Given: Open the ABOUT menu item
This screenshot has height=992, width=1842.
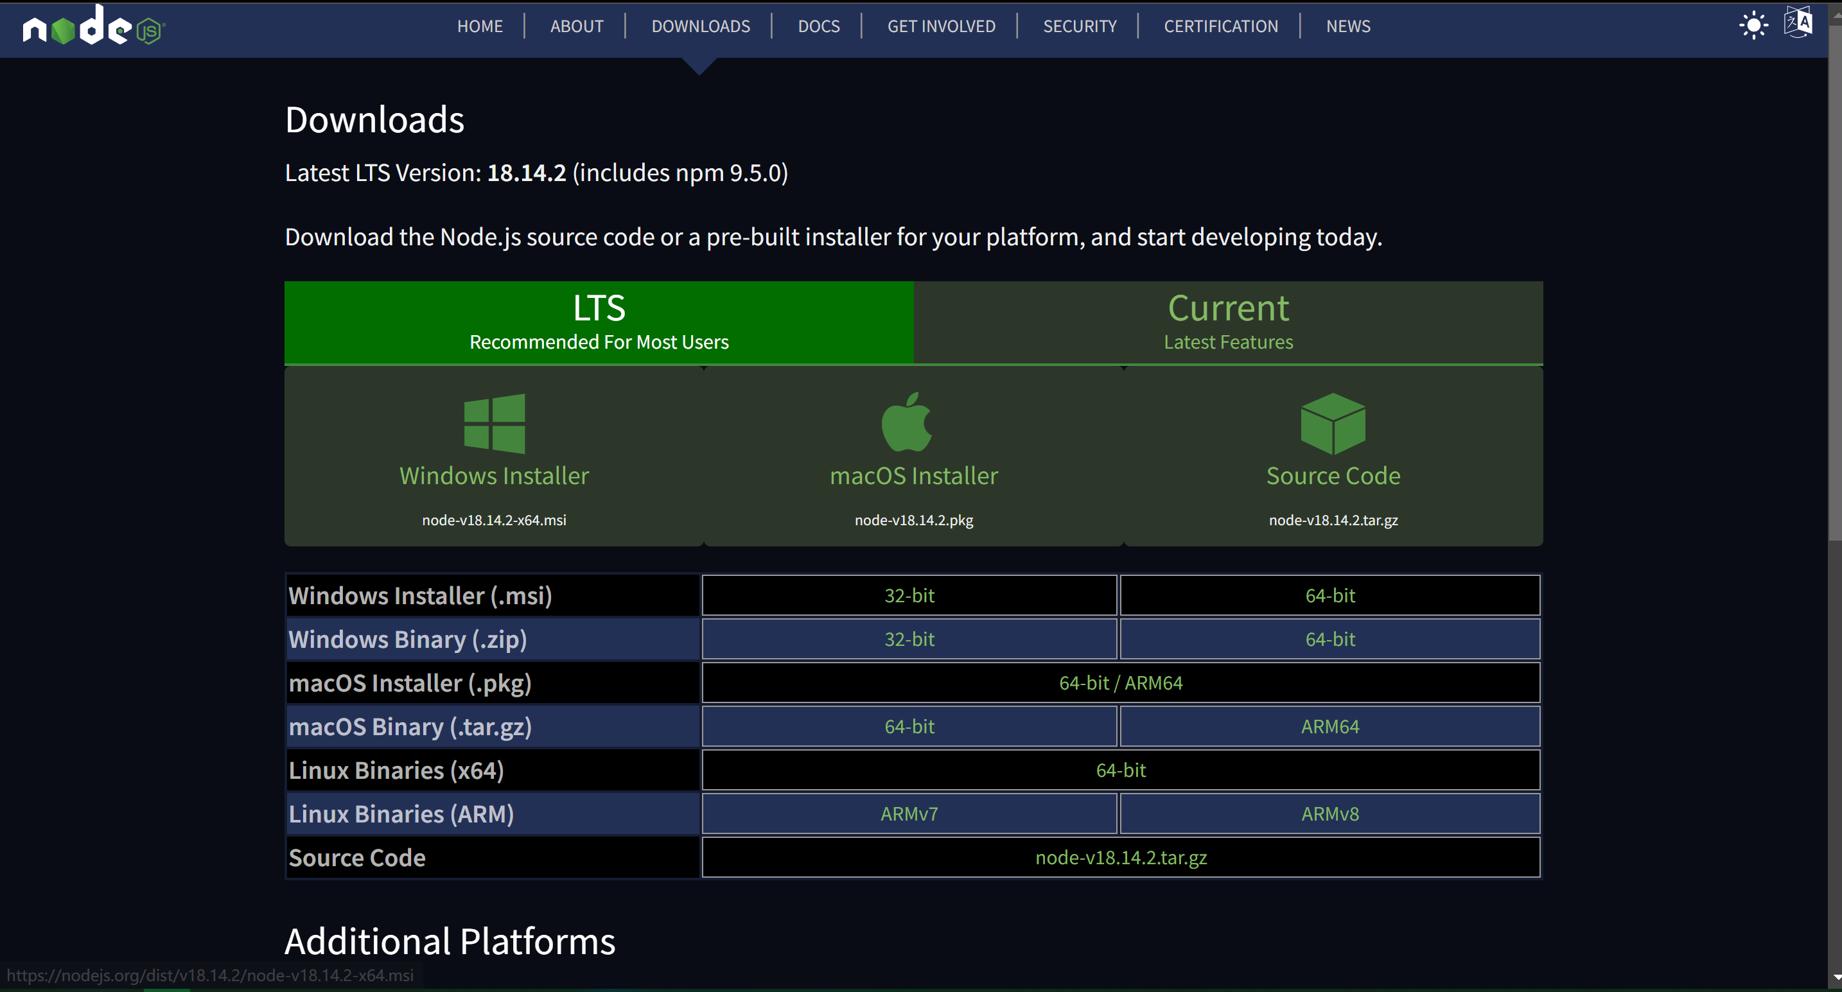Looking at the screenshot, I should (x=576, y=26).
